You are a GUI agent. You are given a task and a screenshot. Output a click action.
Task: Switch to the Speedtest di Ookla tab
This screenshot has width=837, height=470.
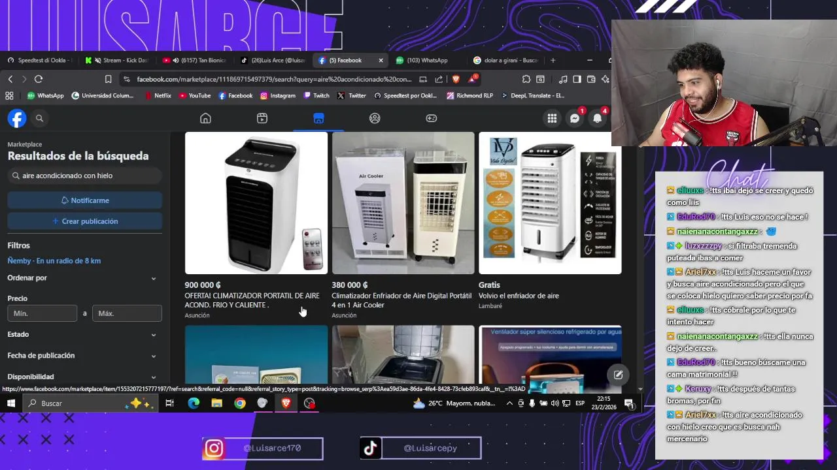click(x=39, y=60)
